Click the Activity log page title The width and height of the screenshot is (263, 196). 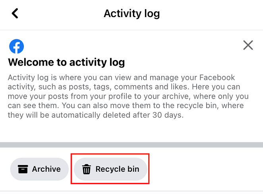131,14
